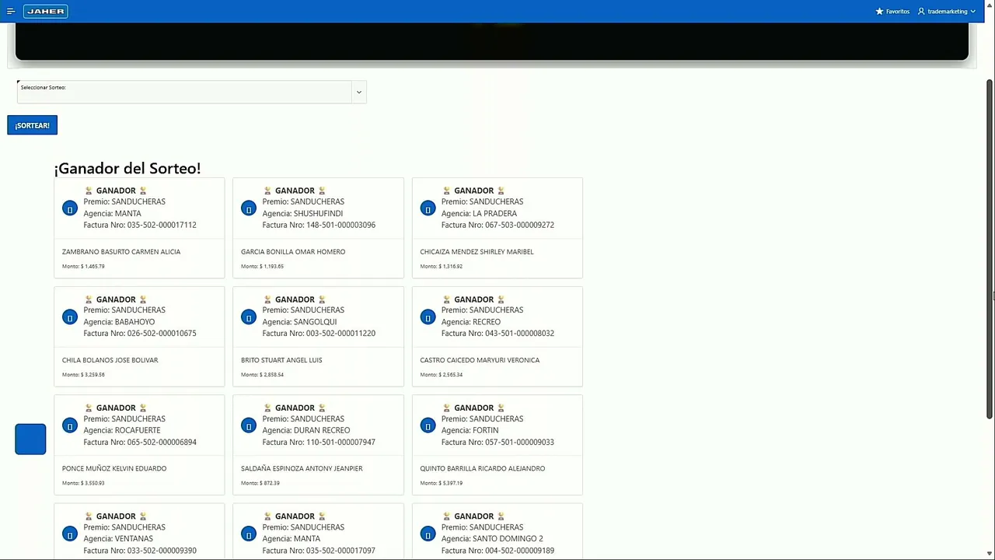Click Agencia: SANGOLQUI text
Image resolution: width=995 pixels, height=560 pixels.
pos(299,321)
